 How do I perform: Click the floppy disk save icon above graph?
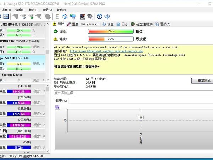[x=57, y=107]
